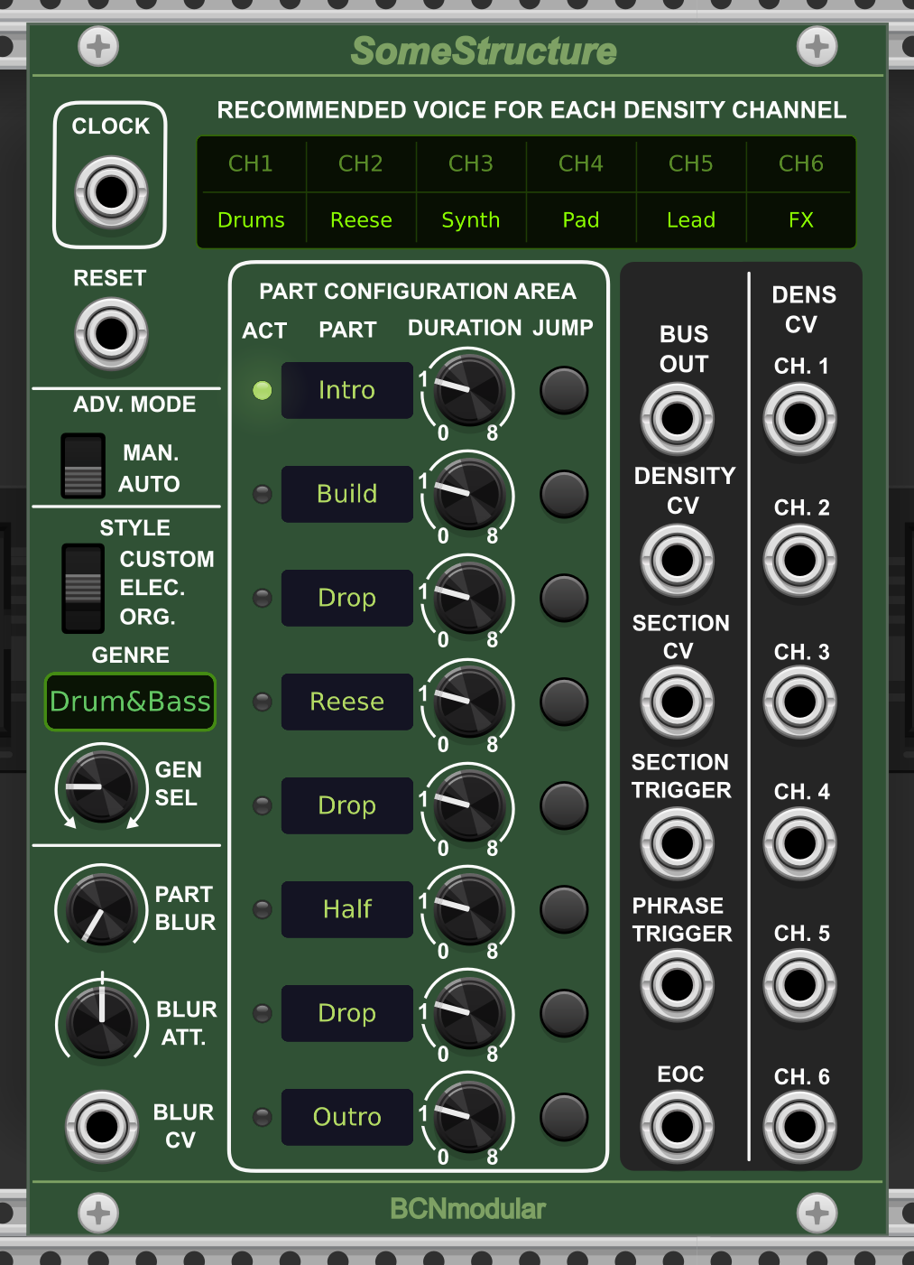Click the PHRASE TRIGGER output jack
This screenshot has height=1265, width=914.
(677, 984)
